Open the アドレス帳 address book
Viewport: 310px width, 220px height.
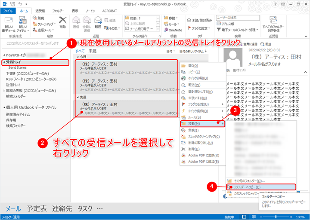(x=225, y=24)
